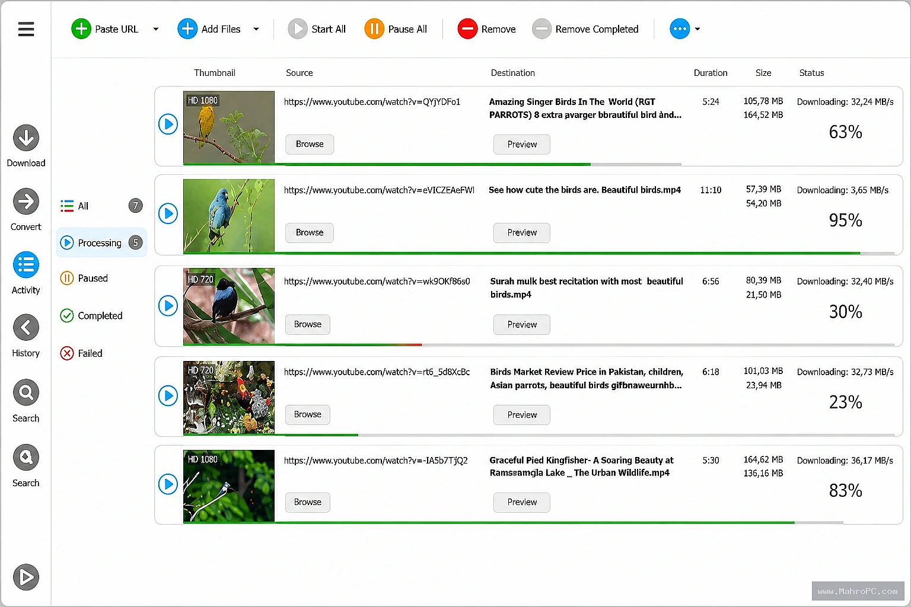Screen dimensions: 911x607
Task: Click the 'Downloading: 36,17 MB/s' status text
Action: click(845, 461)
